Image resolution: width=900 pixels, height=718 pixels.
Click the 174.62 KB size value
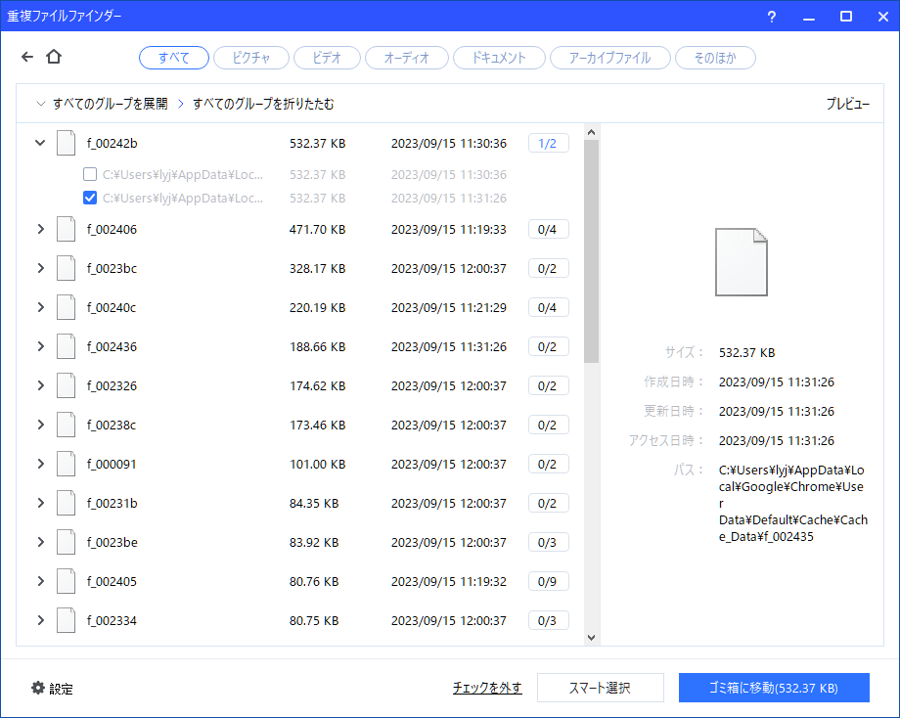click(x=317, y=385)
